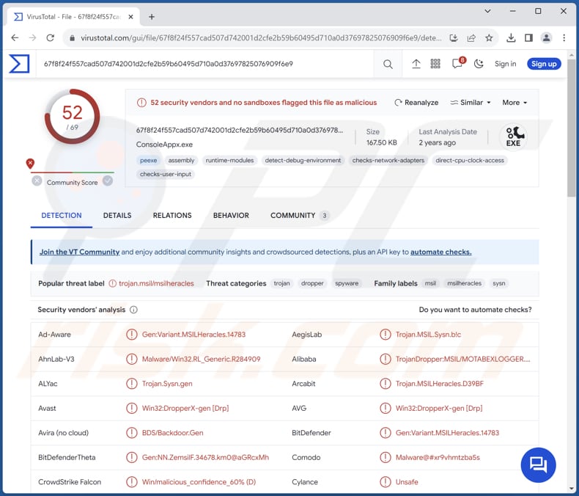Open the chat bubble floating button
579x496 pixels.
(538, 465)
